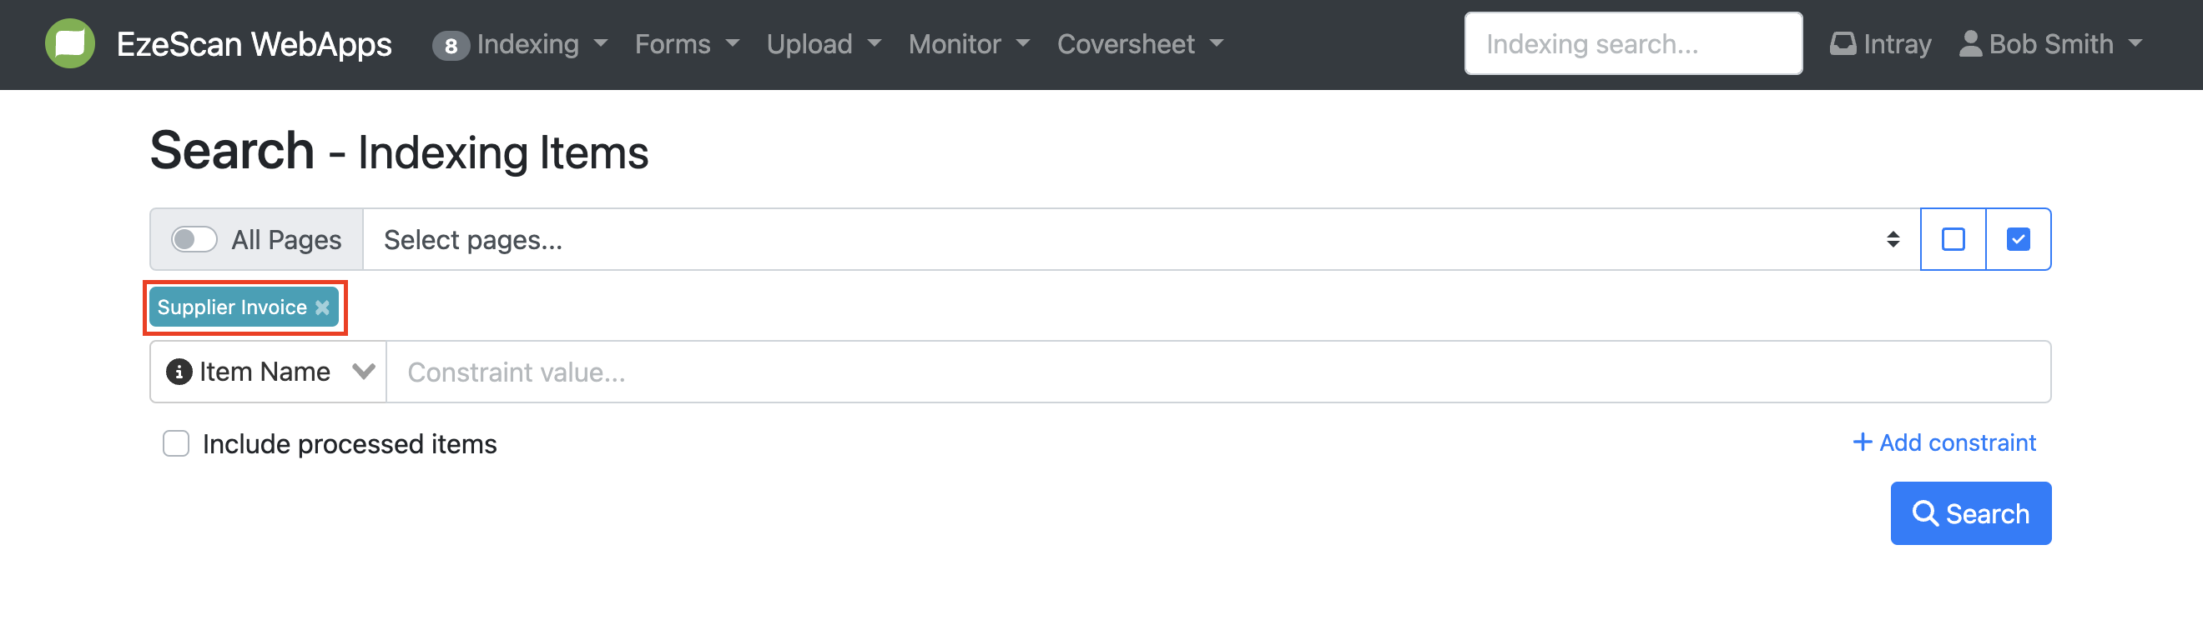This screenshot has width=2203, height=640.
Task: Click the plus icon beside Add constraint
Action: (1862, 442)
